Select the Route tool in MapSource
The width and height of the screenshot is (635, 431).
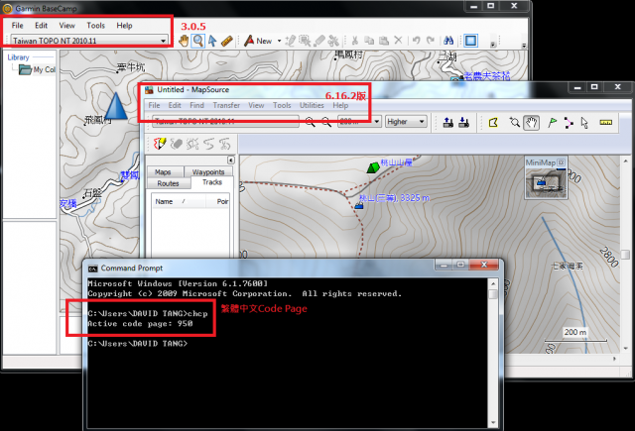coord(569,123)
